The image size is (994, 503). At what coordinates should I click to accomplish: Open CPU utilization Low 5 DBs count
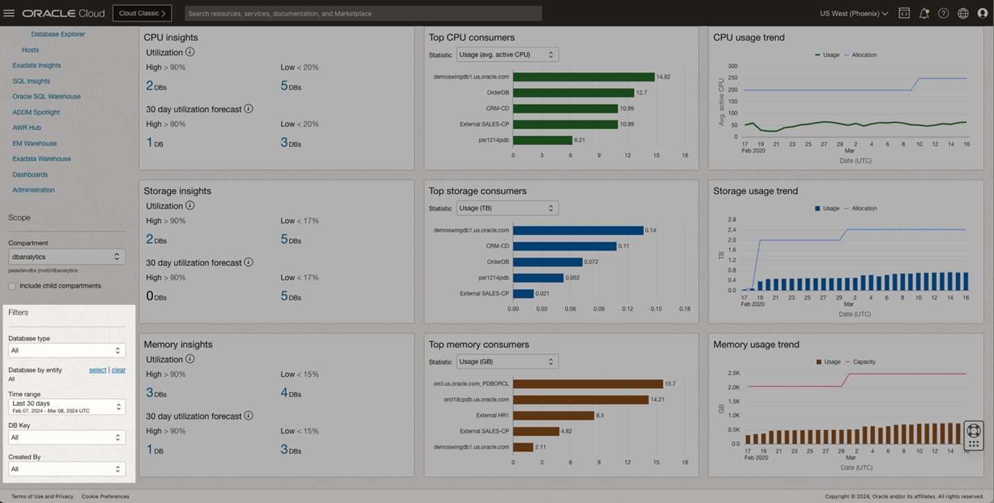click(x=291, y=86)
